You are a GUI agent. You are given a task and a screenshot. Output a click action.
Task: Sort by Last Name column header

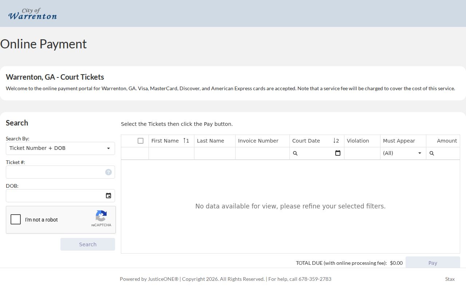215,141
